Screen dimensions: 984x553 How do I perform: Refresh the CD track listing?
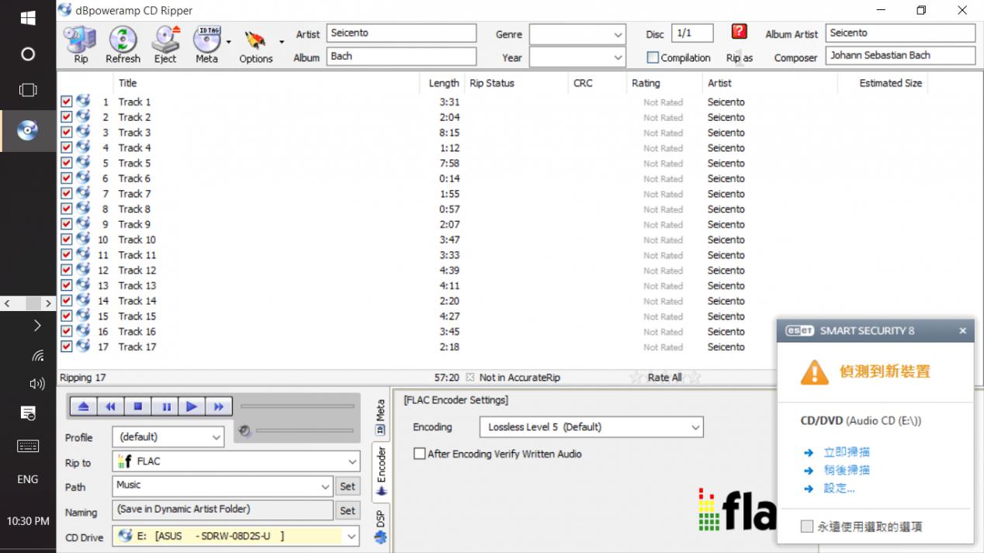(x=123, y=43)
